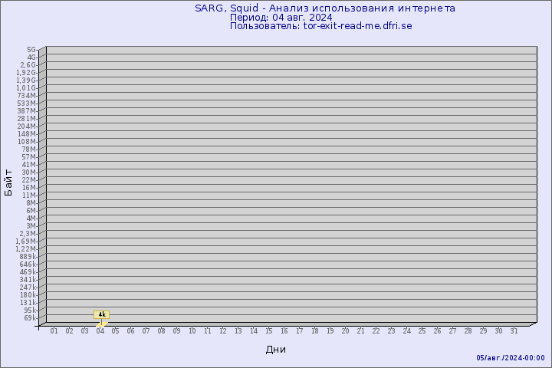Click the y-axis label '180k'
This screenshot has height=368, width=552.
pyautogui.click(x=28, y=295)
